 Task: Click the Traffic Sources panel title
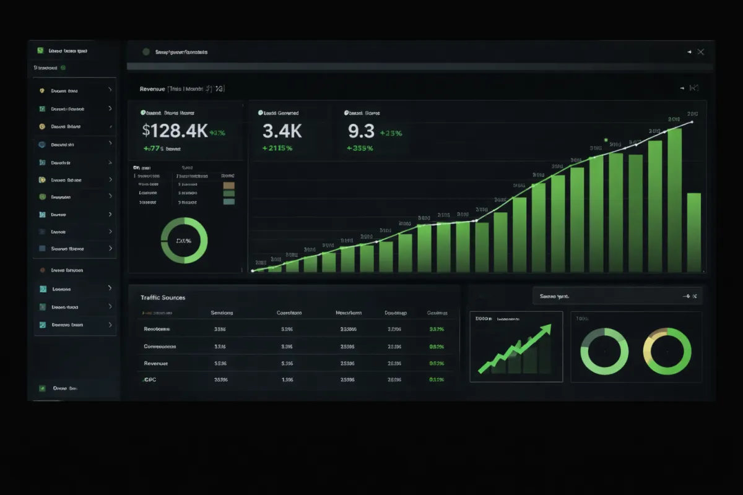[x=163, y=298]
